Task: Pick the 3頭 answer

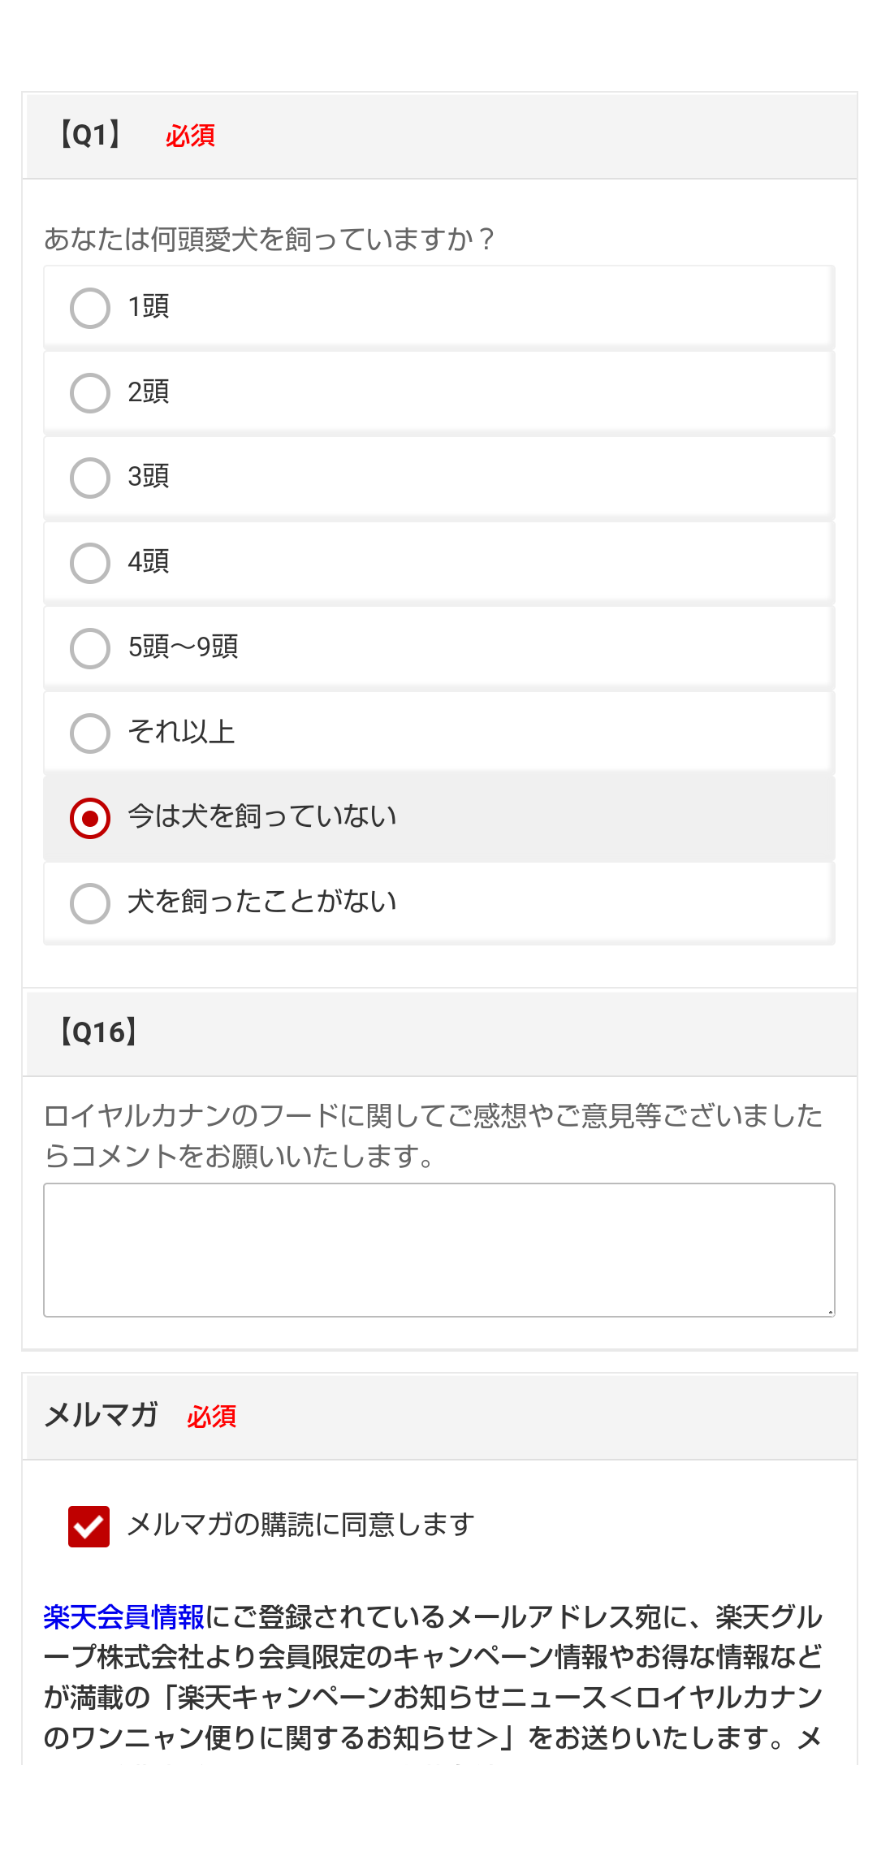Action: (90, 478)
